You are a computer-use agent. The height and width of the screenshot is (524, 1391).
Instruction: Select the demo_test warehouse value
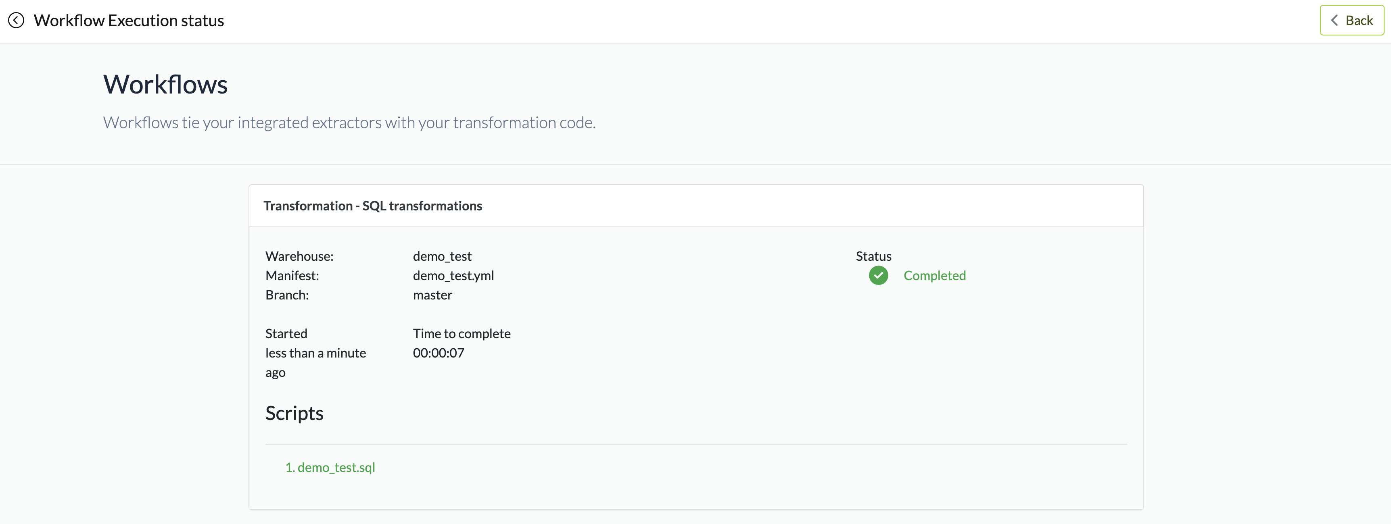(442, 256)
